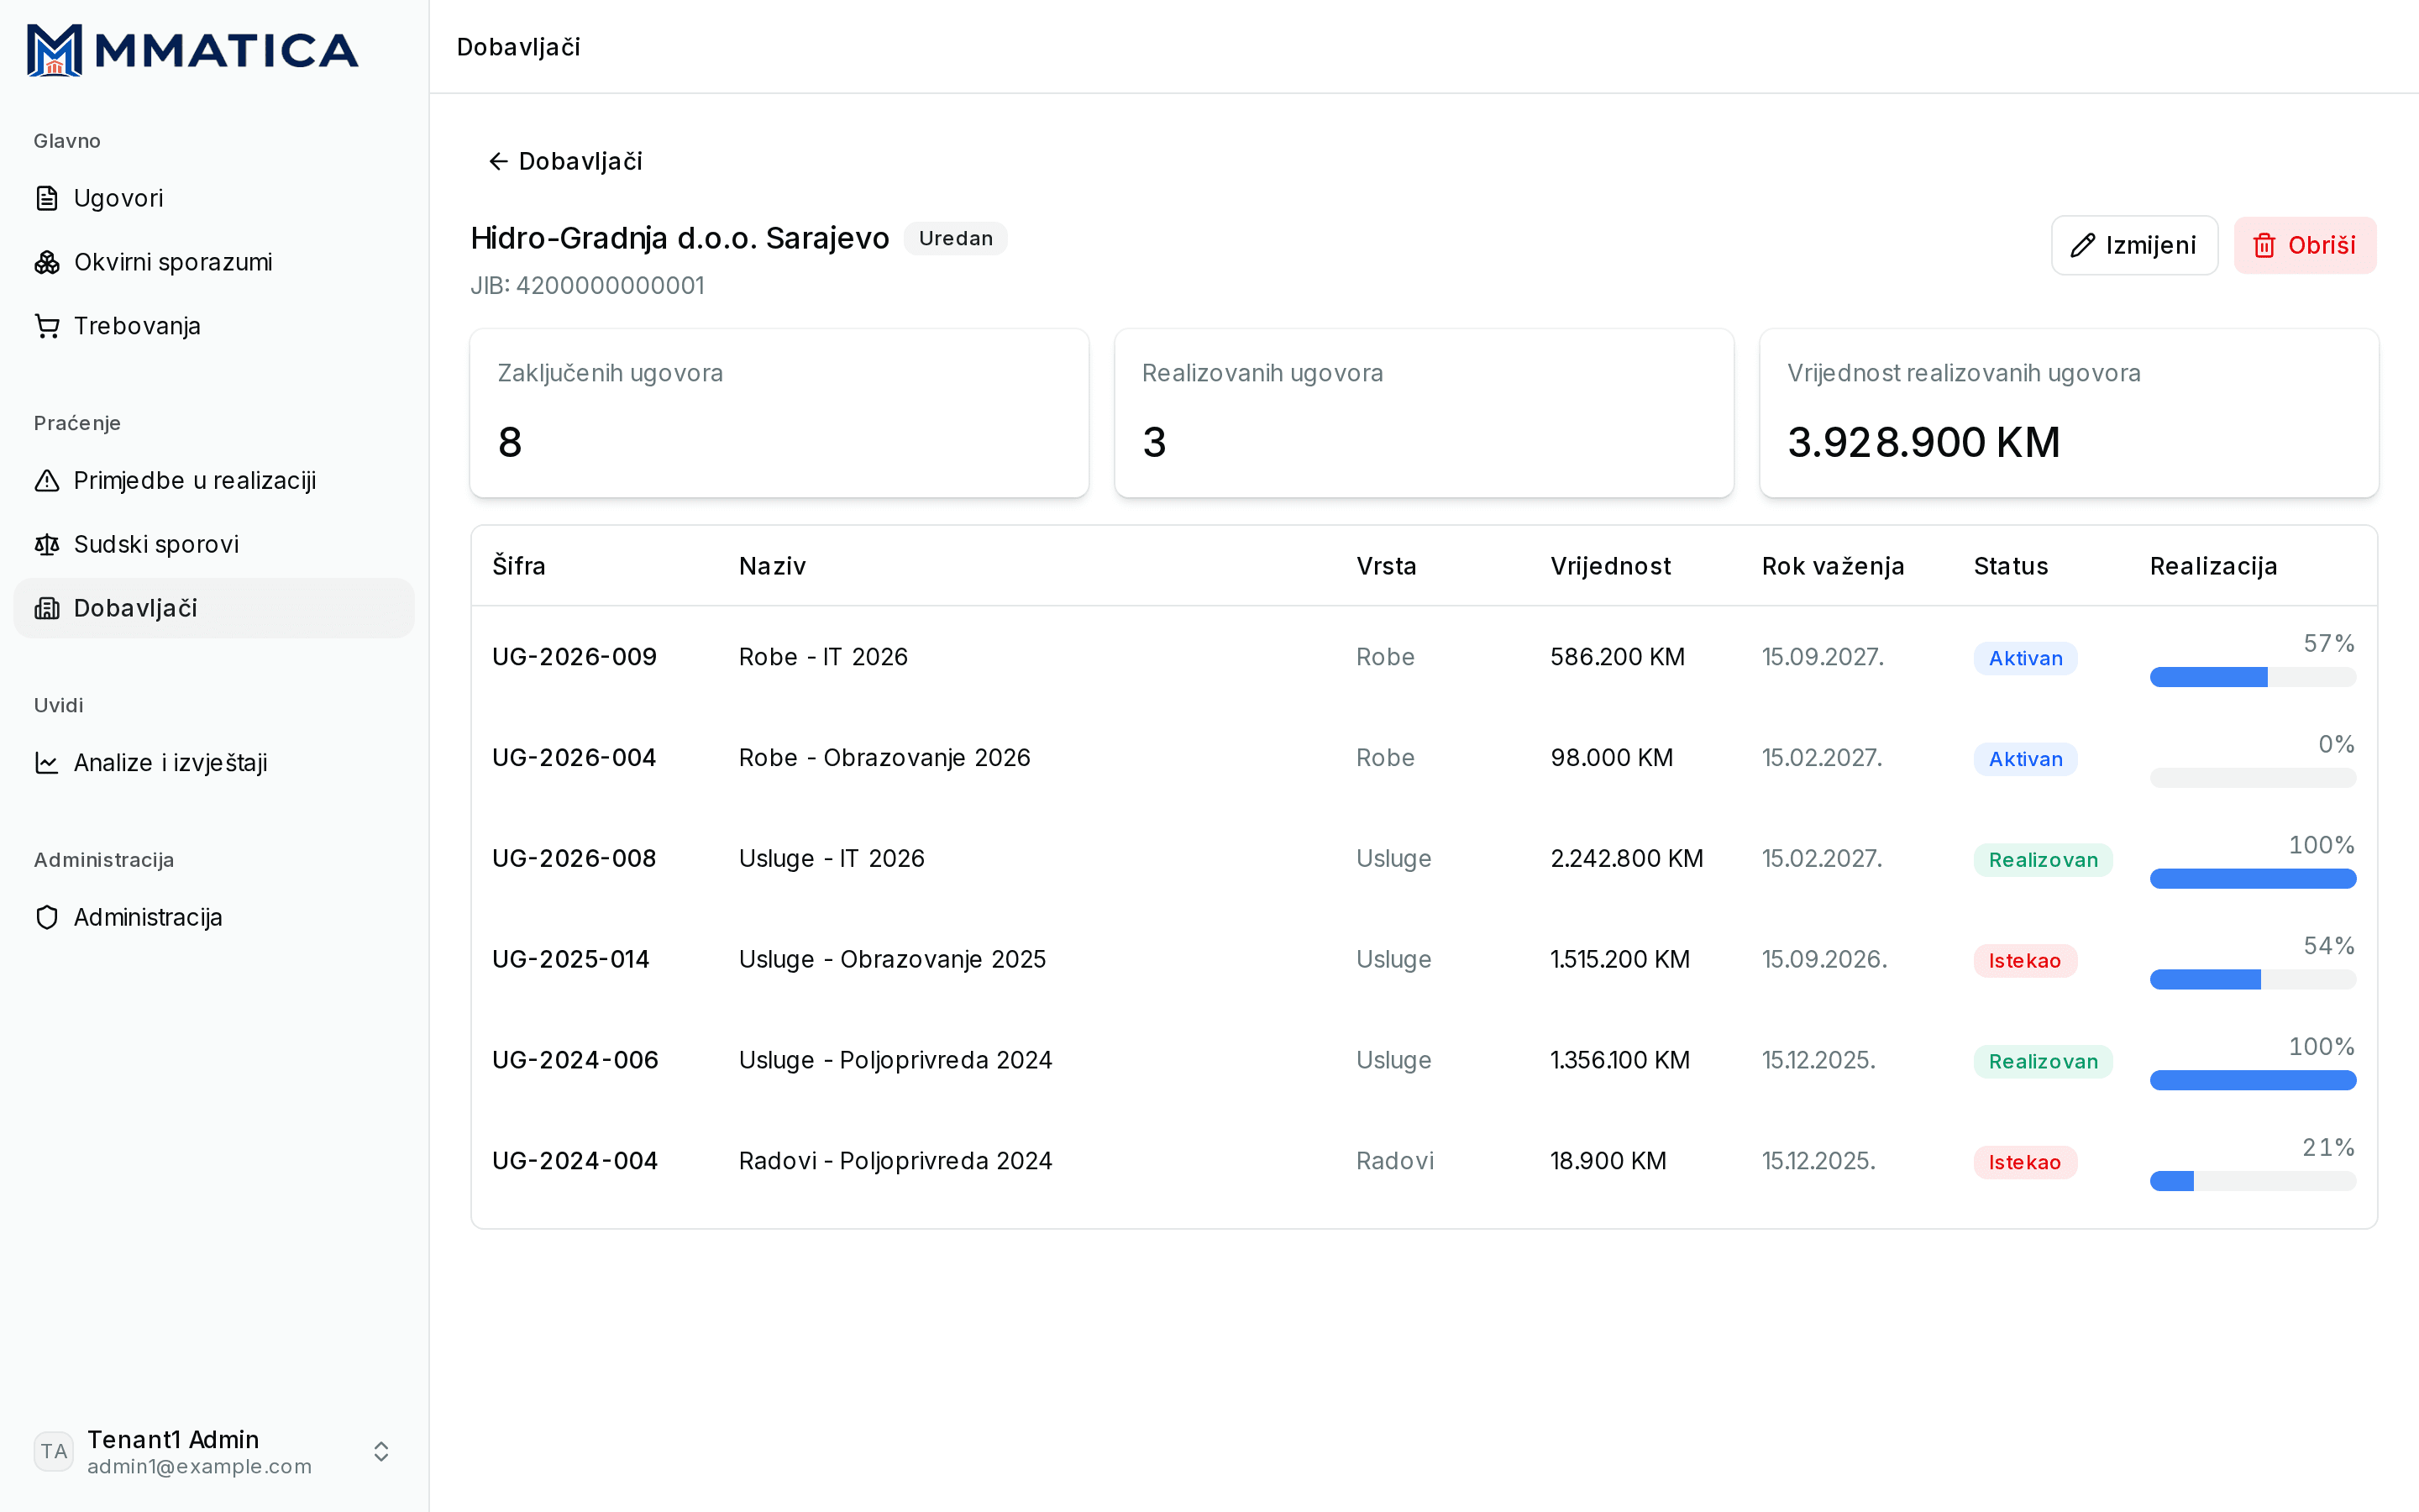This screenshot has height=1512, width=2419.
Task: Click the Realizacija column header
Action: tap(2213, 566)
